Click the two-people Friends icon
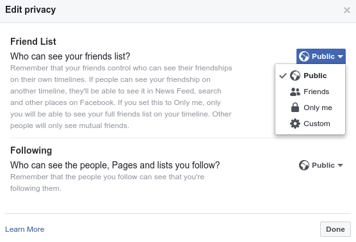The height and width of the screenshot is (242, 356). (x=295, y=92)
